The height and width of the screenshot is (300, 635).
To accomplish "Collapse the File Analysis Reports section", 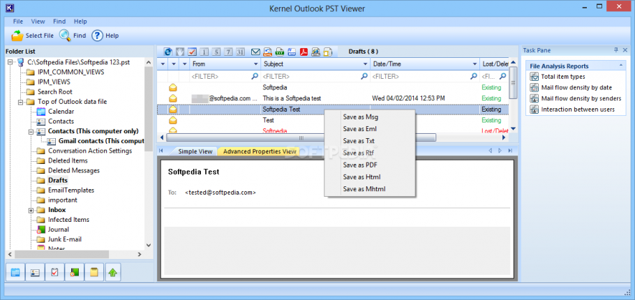I will [620, 66].
